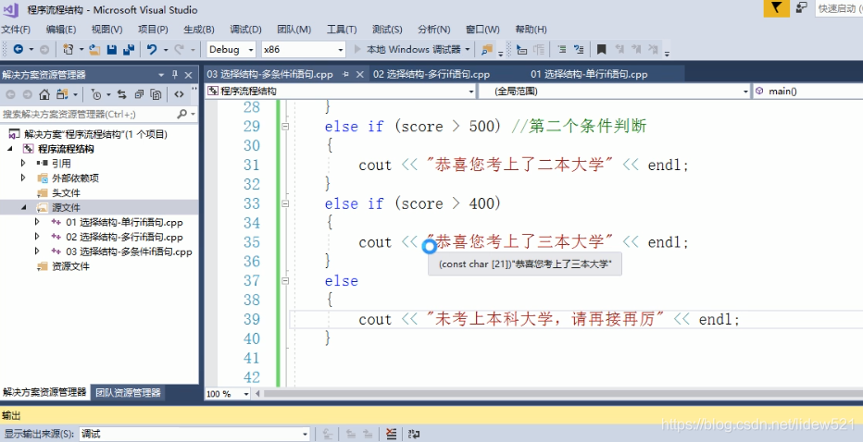This screenshot has width=863, height=442.
Task: Click Sync with Active Document icon
Action: [121, 94]
